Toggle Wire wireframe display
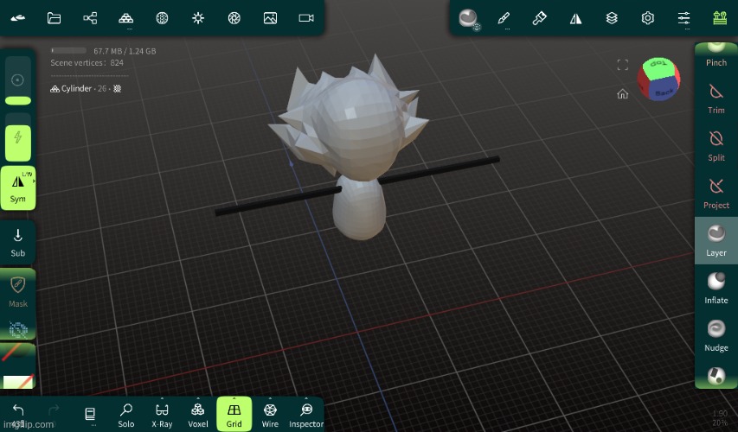 pos(270,415)
